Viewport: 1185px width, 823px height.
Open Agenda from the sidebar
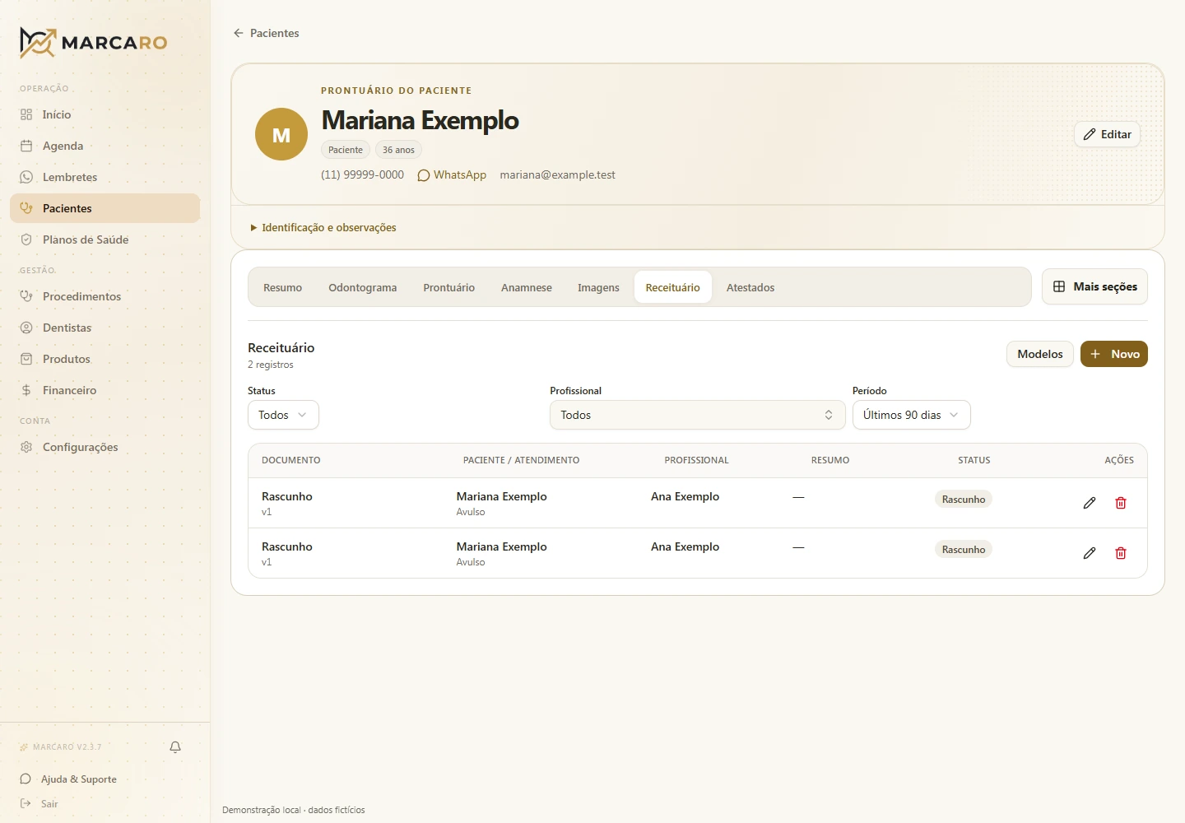pyautogui.click(x=105, y=146)
